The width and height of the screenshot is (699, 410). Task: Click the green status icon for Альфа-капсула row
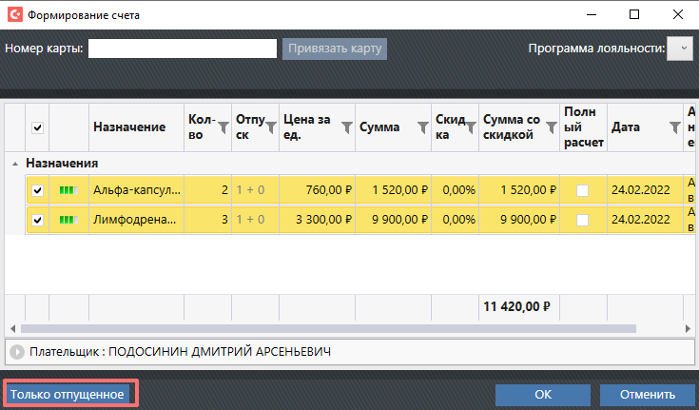point(68,190)
